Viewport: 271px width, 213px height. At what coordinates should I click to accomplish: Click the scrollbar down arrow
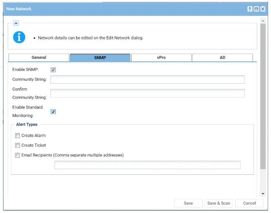pos(263,193)
